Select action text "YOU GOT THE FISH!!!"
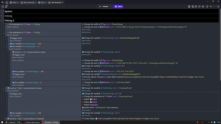This screenshot has height=124, width=221. [x=108, y=71]
